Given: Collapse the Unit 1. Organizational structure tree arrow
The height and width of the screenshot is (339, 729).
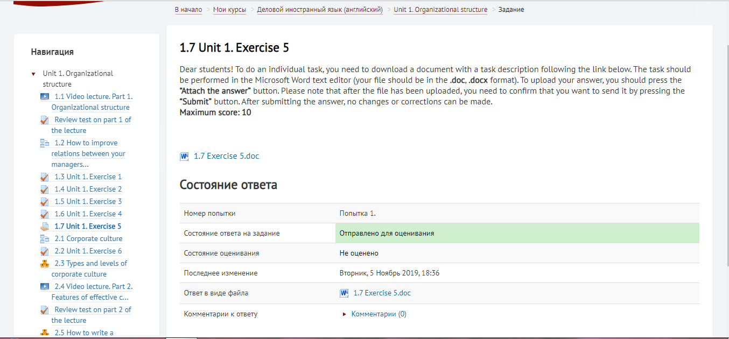Looking at the screenshot, I should click(x=33, y=74).
